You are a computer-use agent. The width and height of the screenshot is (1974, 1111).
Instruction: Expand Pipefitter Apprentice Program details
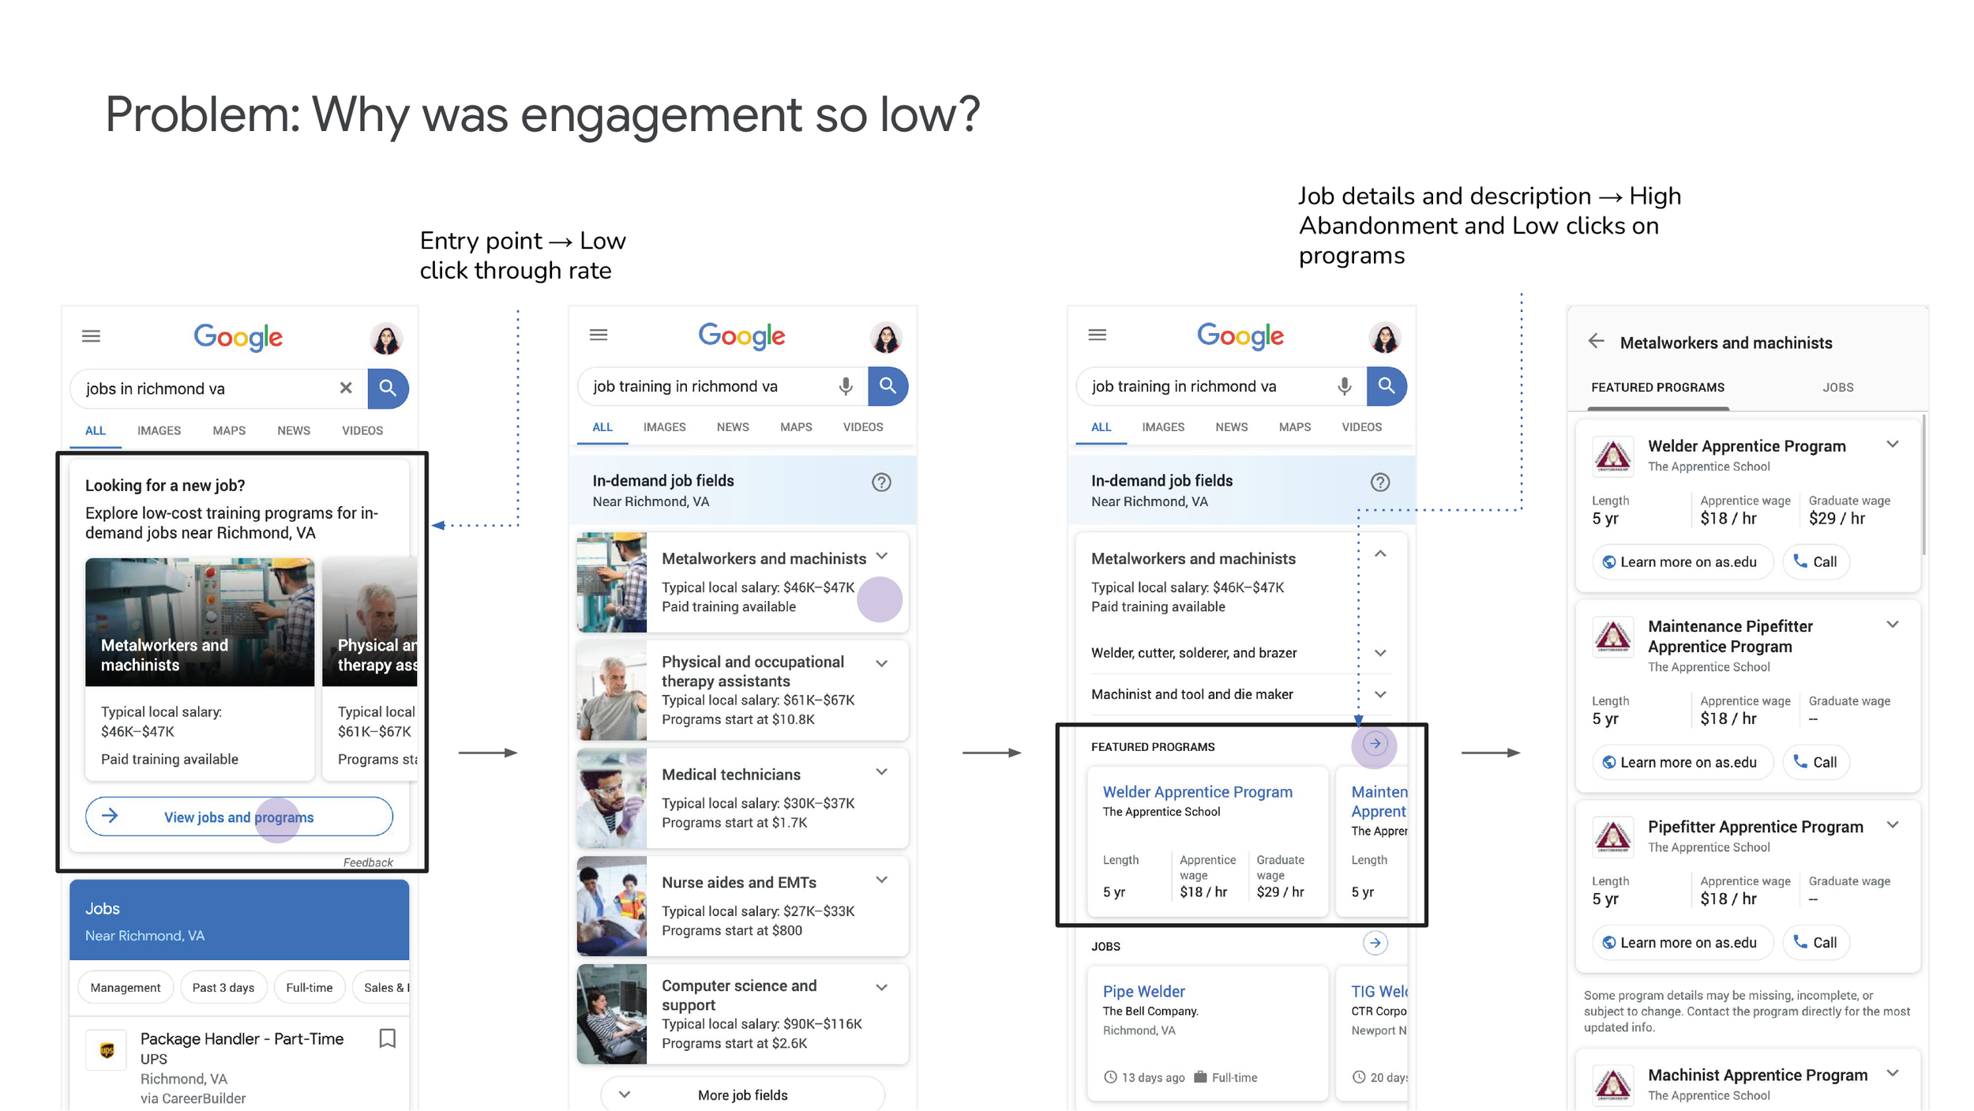[x=1892, y=825]
